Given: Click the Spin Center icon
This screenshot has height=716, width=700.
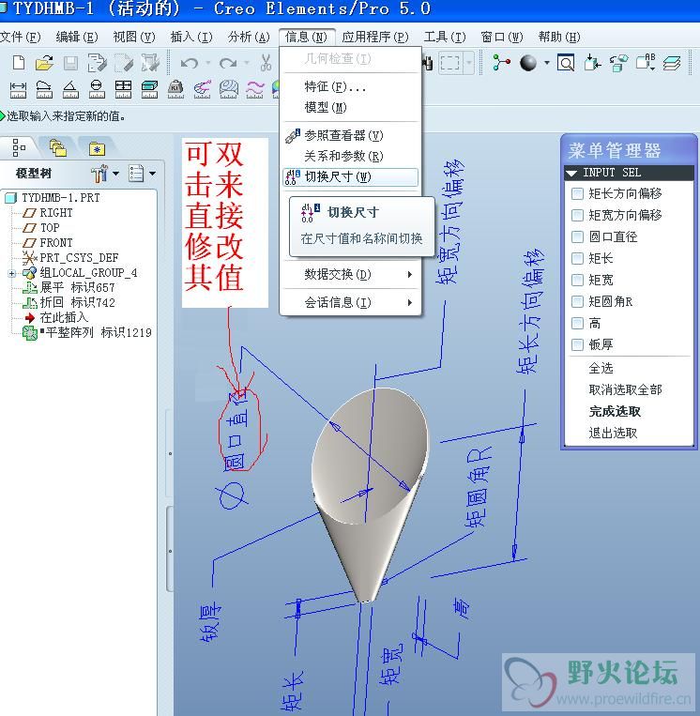Looking at the screenshot, I should click(501, 63).
